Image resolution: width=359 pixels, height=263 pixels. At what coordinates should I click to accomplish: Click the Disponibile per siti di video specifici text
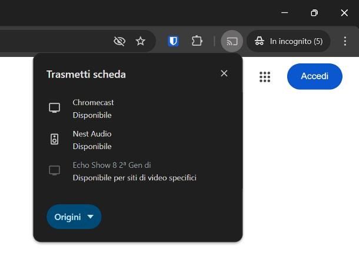(x=135, y=178)
